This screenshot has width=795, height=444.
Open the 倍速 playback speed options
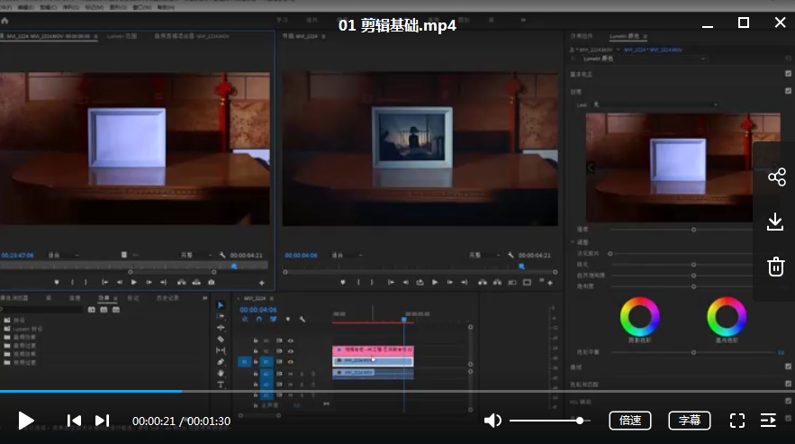coord(630,421)
